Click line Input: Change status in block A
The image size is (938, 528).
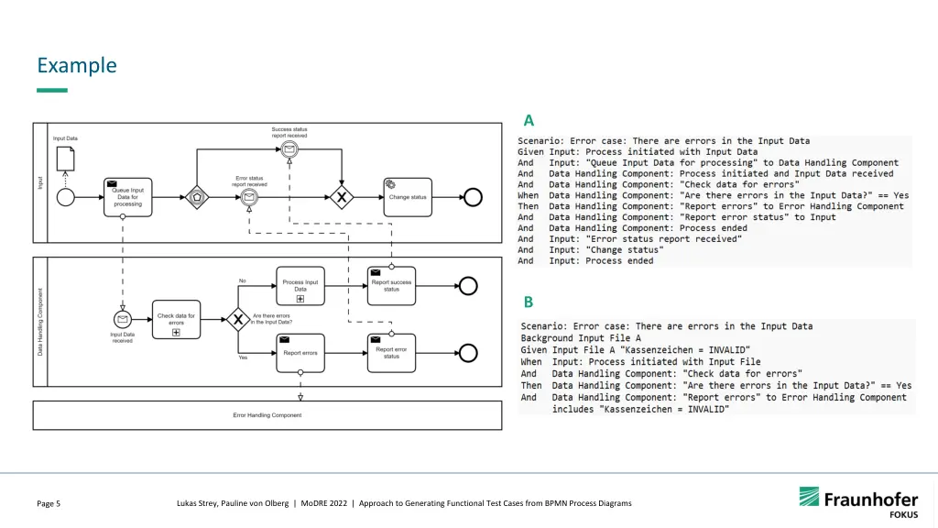point(591,249)
